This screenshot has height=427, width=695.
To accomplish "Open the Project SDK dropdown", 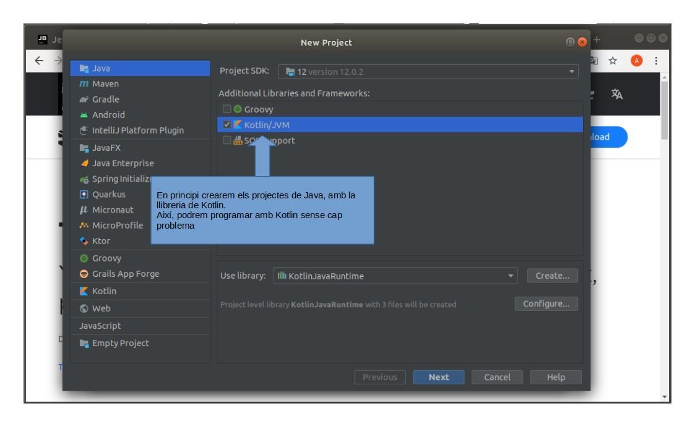I will (428, 71).
